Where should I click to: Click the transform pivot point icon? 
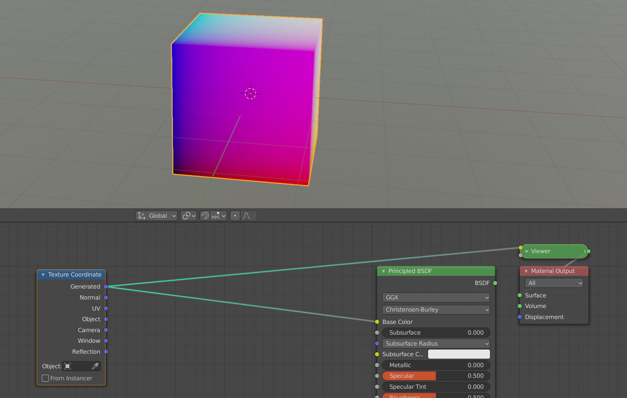click(186, 216)
